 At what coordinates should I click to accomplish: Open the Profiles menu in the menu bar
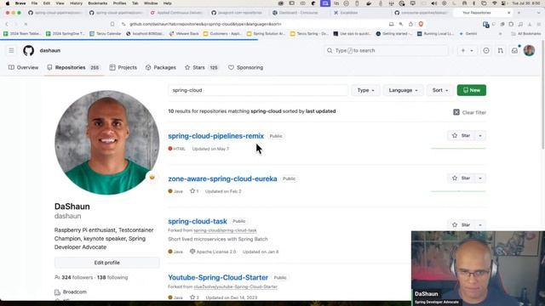coord(119,3)
